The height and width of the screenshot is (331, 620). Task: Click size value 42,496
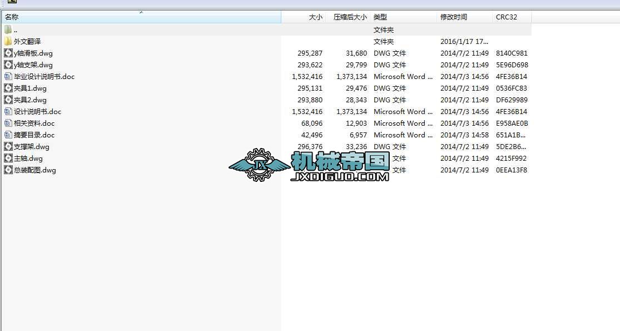pos(312,135)
